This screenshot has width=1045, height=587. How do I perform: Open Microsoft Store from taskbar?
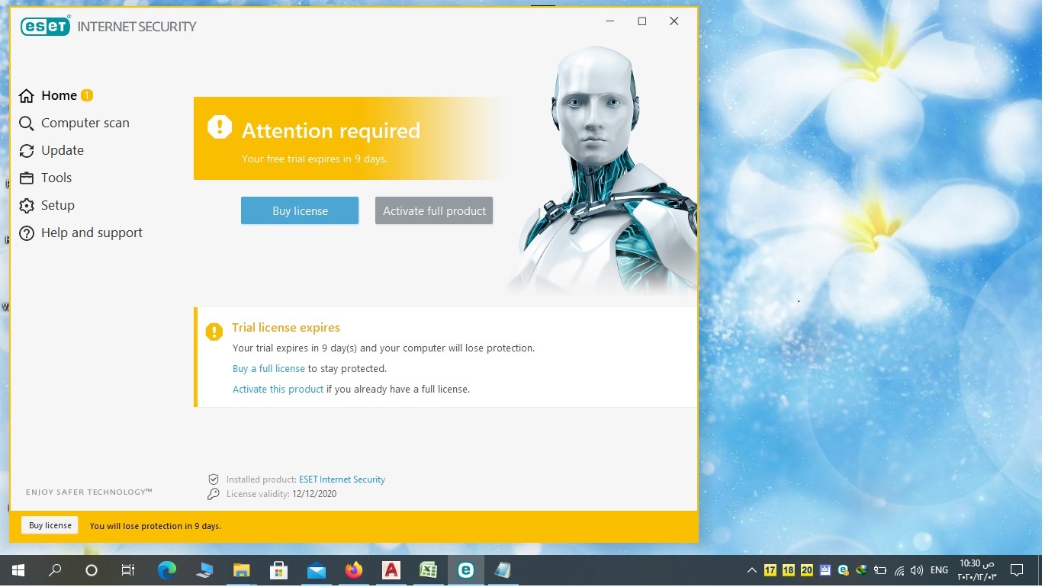click(279, 570)
